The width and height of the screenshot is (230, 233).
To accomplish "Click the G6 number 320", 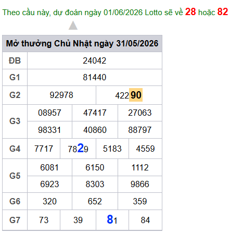I will point(49,201).
